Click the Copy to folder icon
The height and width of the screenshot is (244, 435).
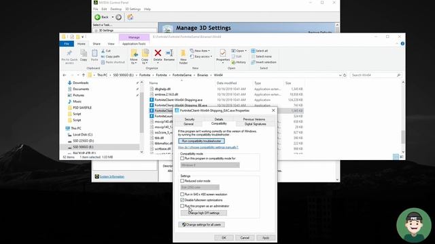pos(145,53)
